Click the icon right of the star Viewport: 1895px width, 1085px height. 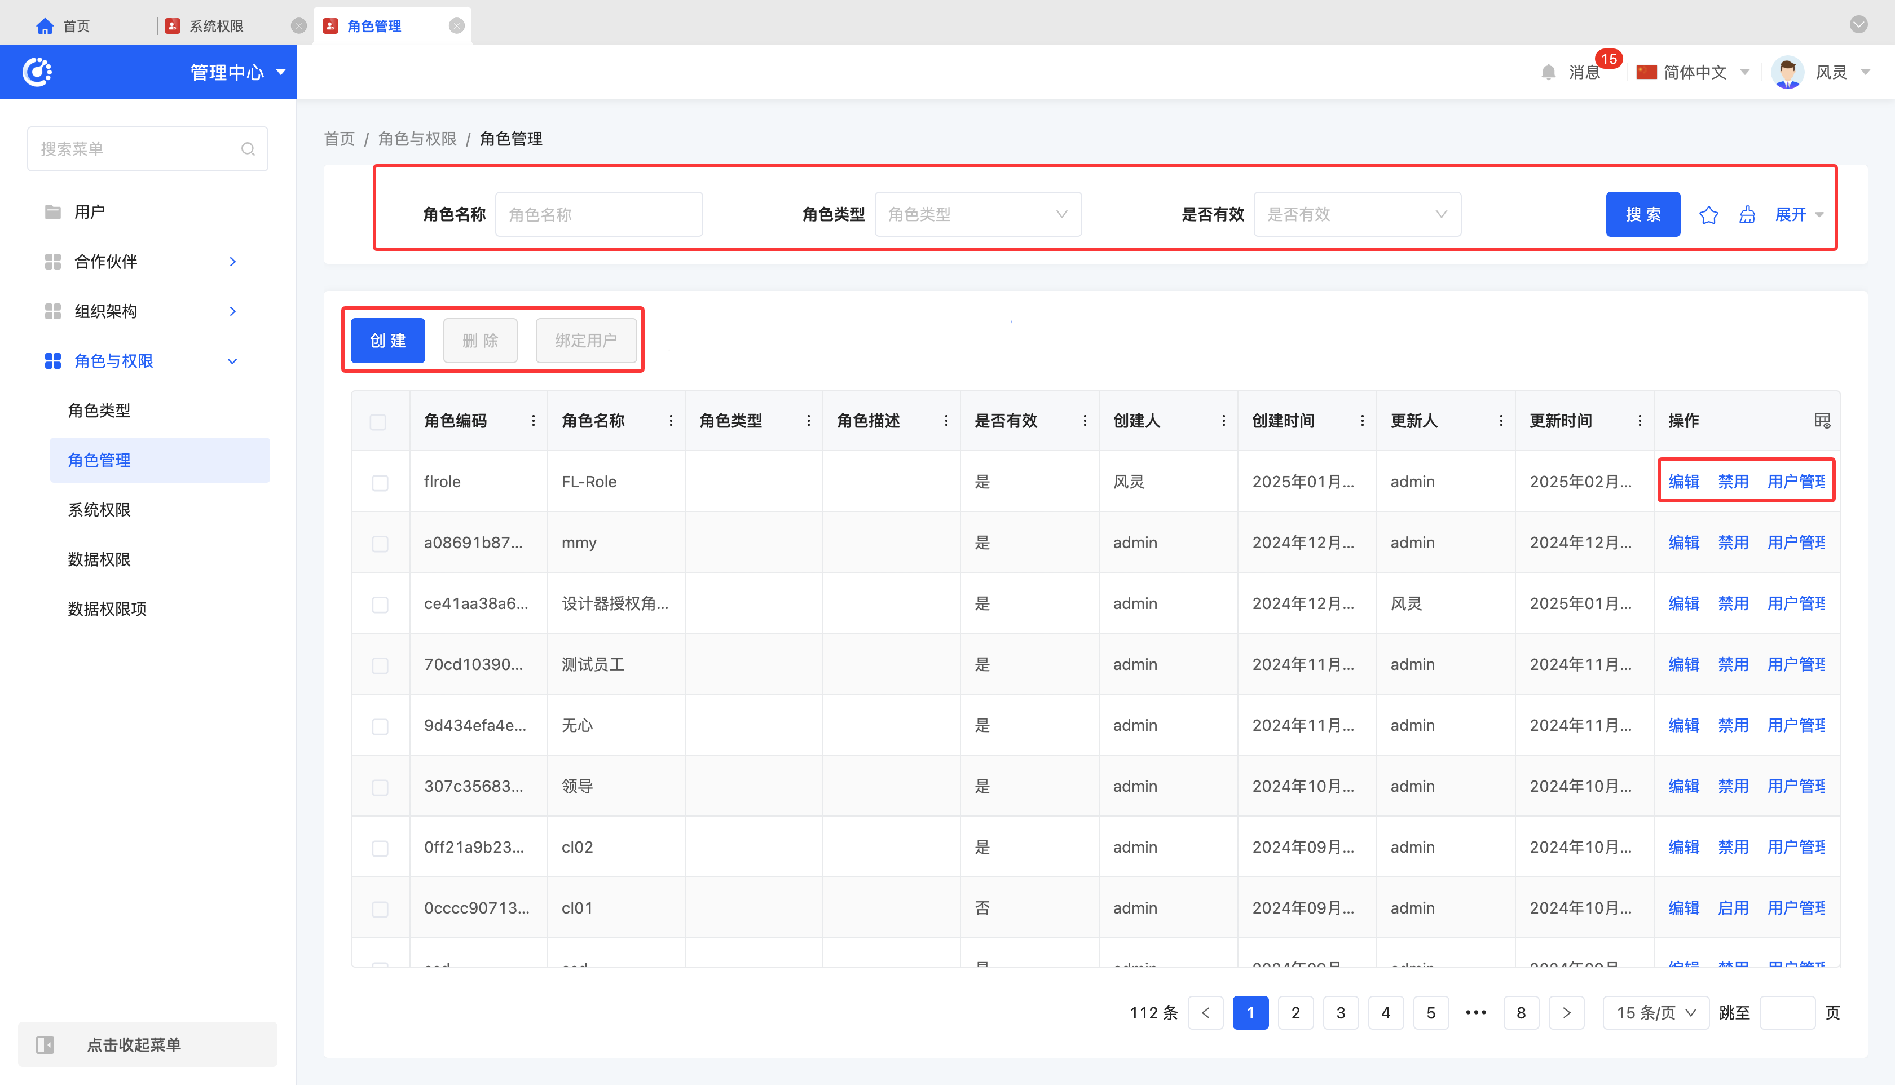pyautogui.click(x=1747, y=215)
